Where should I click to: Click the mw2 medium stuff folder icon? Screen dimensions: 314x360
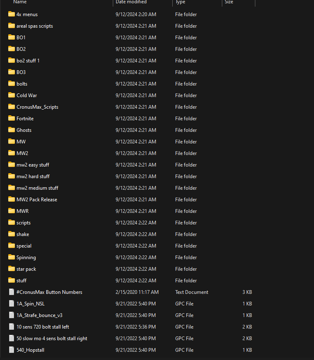pos(12,188)
